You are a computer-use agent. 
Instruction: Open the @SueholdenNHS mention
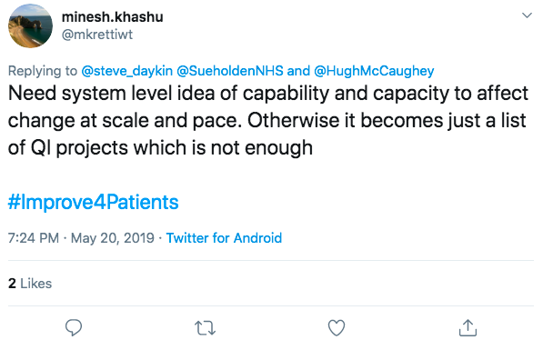click(230, 71)
